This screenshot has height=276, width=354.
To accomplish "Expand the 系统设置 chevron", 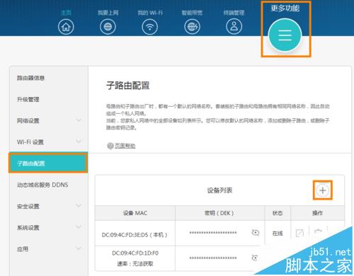I will pos(79,227).
